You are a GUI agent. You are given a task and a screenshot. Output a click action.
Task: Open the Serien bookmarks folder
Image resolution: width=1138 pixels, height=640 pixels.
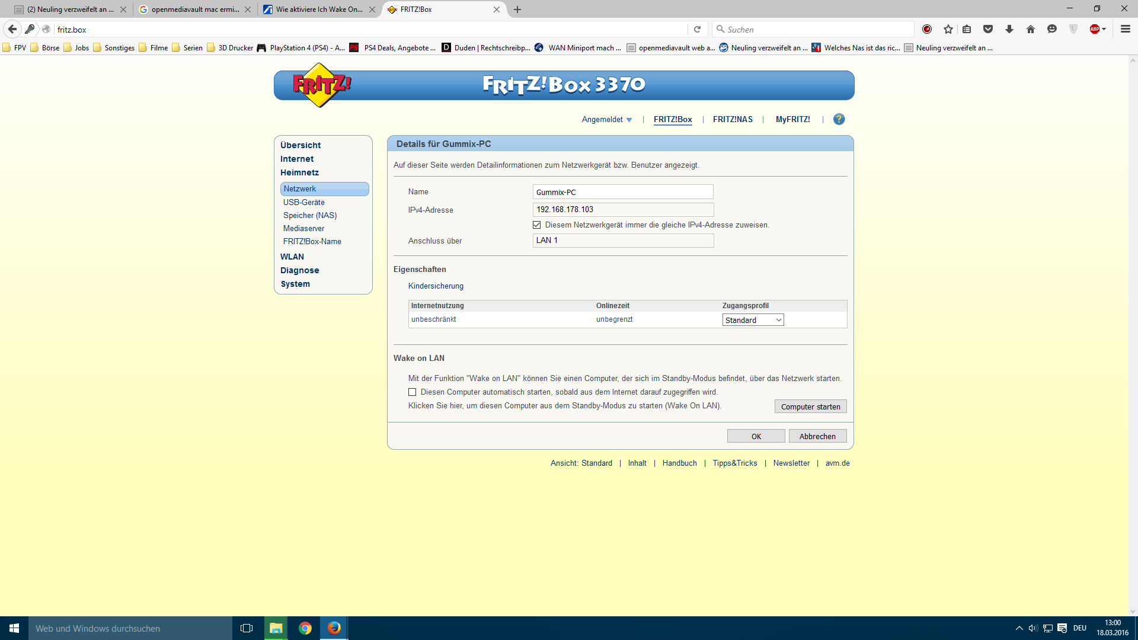(x=187, y=48)
